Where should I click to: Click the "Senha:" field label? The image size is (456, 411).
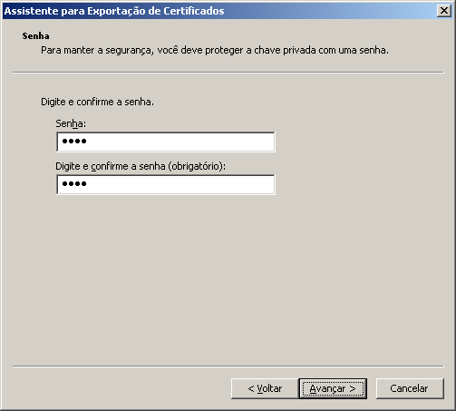71,123
